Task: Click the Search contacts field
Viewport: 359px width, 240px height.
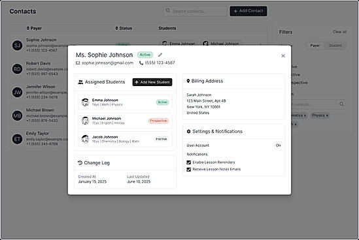Action: click(x=195, y=11)
